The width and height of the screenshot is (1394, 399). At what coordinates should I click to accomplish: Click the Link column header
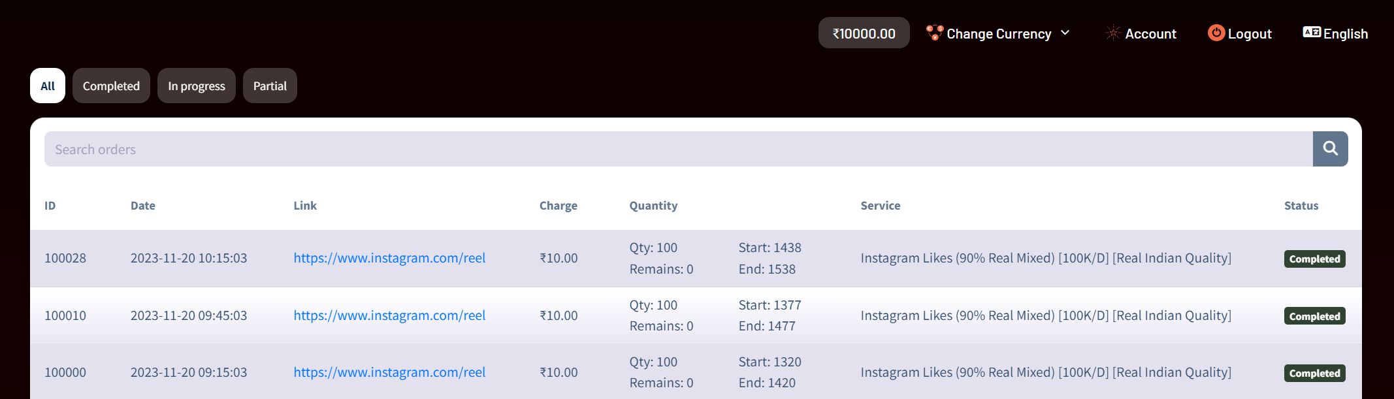click(305, 206)
